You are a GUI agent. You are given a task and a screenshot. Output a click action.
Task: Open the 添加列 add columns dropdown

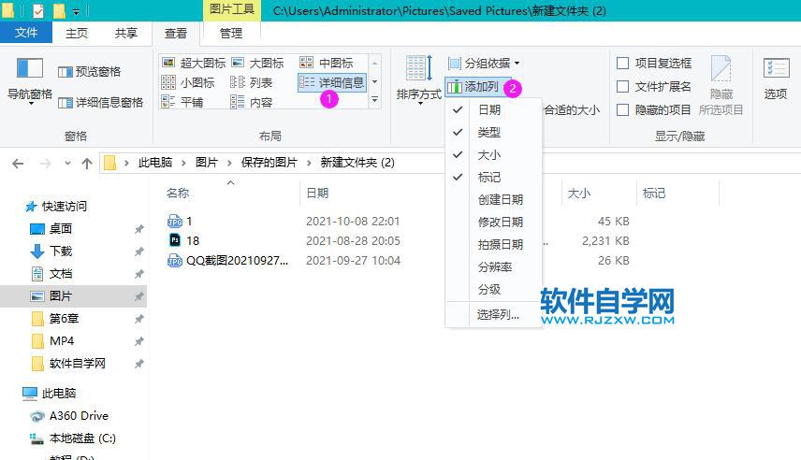pyautogui.click(x=479, y=87)
